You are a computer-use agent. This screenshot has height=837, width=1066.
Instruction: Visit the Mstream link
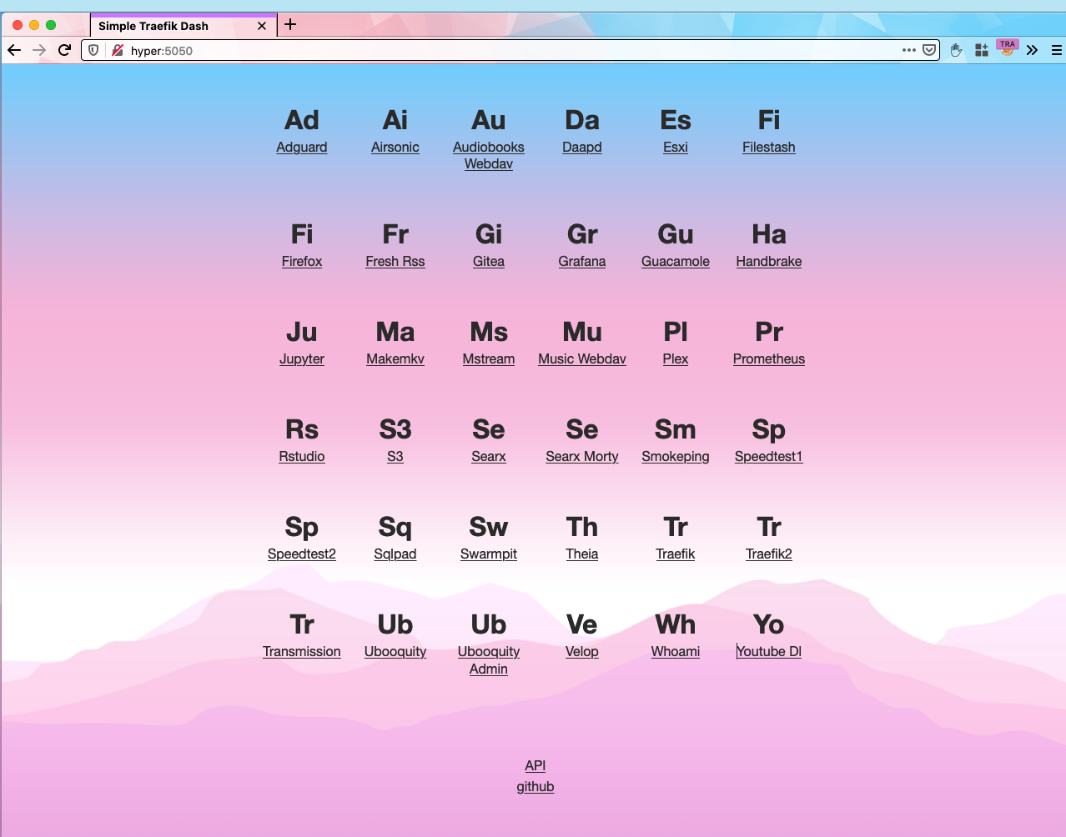click(489, 358)
